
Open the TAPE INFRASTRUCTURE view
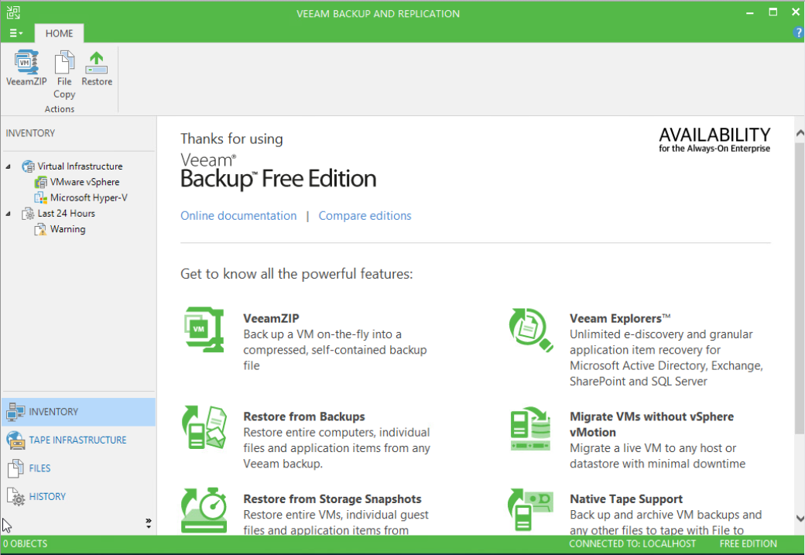click(x=78, y=440)
